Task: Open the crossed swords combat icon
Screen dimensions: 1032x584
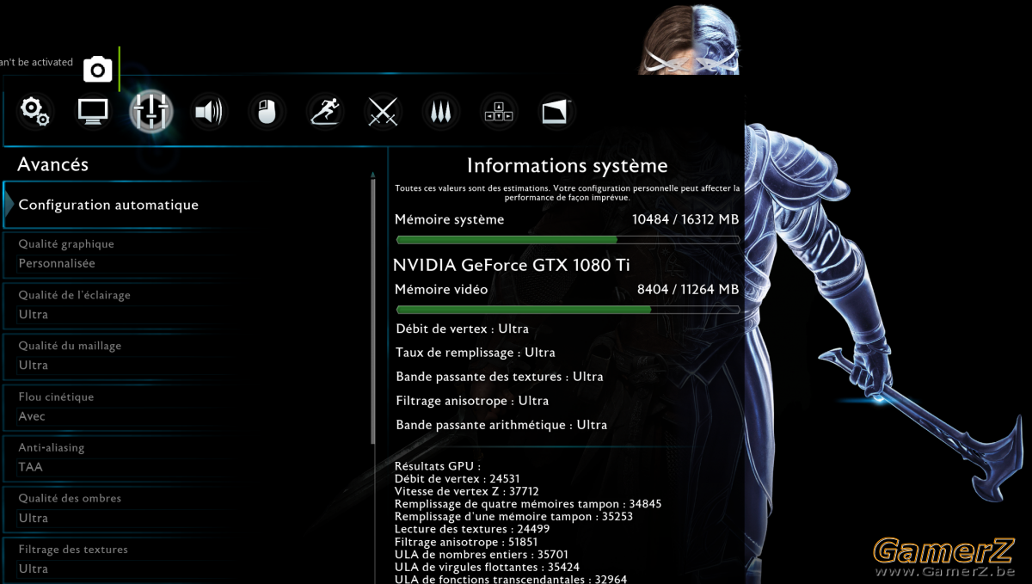Action: (x=383, y=112)
